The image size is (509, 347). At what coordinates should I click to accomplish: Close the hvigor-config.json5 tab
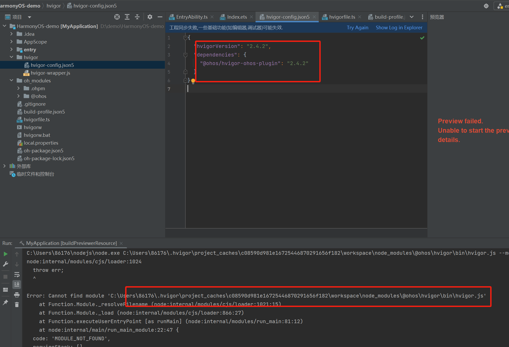coord(314,17)
